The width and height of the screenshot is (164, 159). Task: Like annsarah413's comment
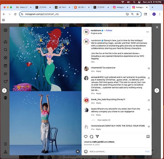pyautogui.click(x=149, y=78)
